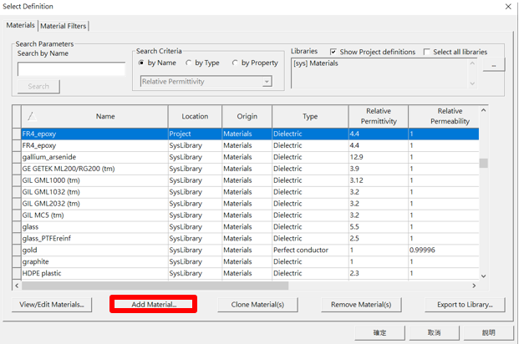
Task: Open the Materials tab
Action: tap(21, 25)
